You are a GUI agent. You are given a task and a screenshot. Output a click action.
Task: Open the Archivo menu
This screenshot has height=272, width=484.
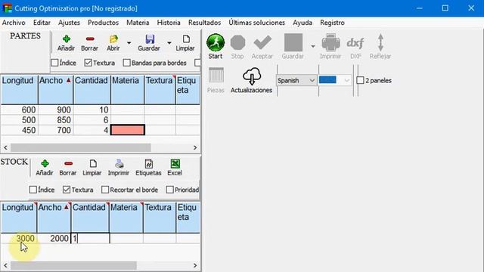14,23
